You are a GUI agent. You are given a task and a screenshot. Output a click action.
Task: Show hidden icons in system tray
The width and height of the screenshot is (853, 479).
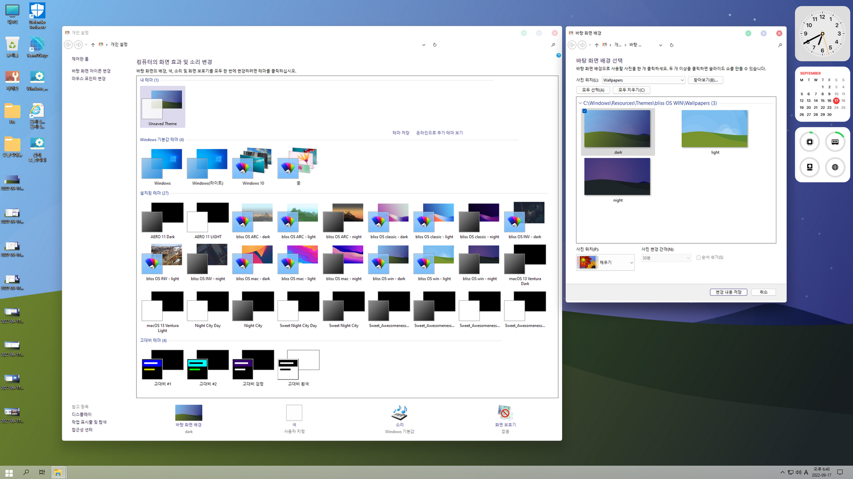click(x=783, y=472)
